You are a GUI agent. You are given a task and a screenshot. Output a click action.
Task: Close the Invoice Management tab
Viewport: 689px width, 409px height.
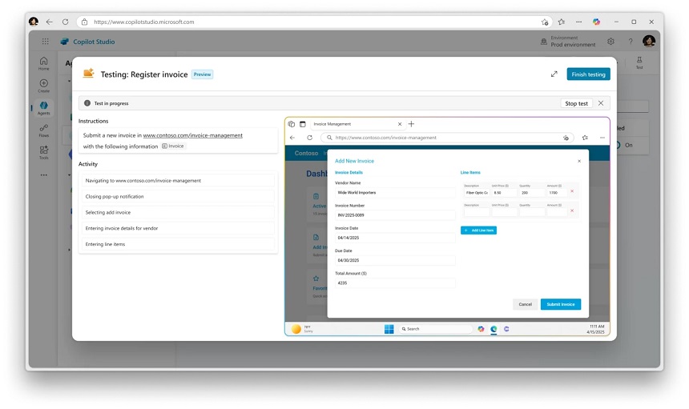(x=400, y=124)
